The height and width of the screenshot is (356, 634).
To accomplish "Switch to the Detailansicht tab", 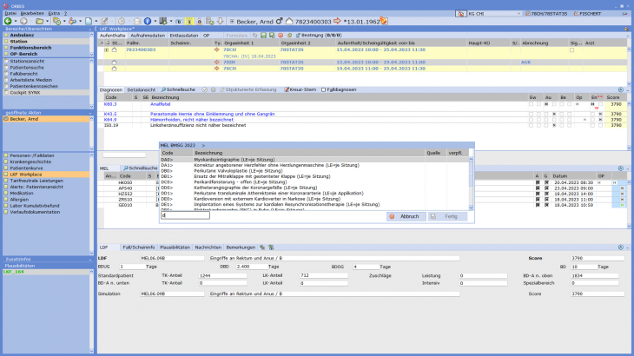I will [x=141, y=89].
